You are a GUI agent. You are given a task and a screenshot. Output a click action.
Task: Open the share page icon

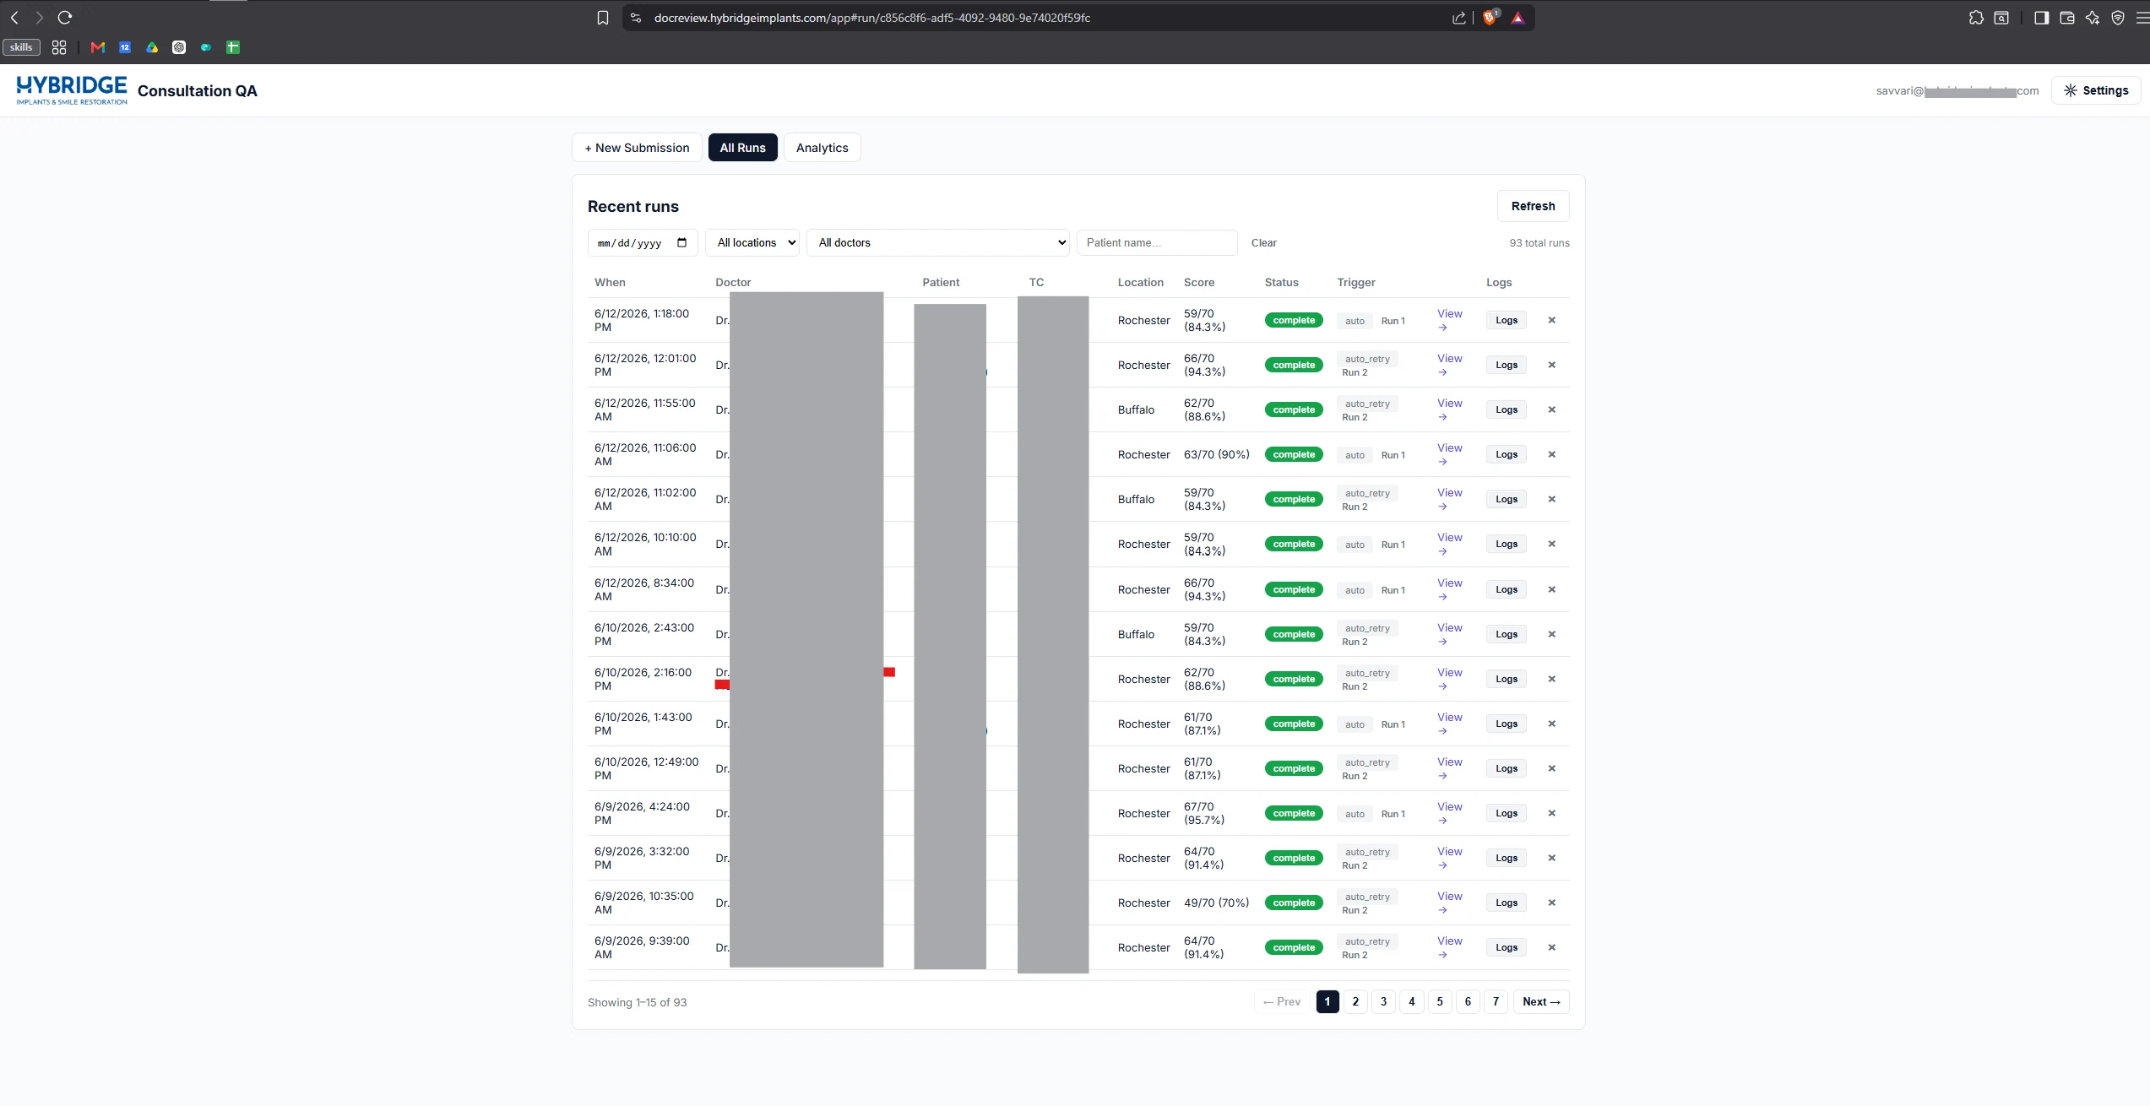click(1459, 18)
